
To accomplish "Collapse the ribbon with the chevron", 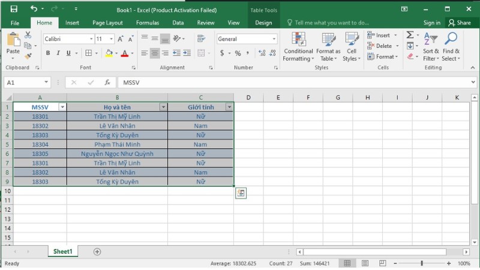I will [473, 67].
